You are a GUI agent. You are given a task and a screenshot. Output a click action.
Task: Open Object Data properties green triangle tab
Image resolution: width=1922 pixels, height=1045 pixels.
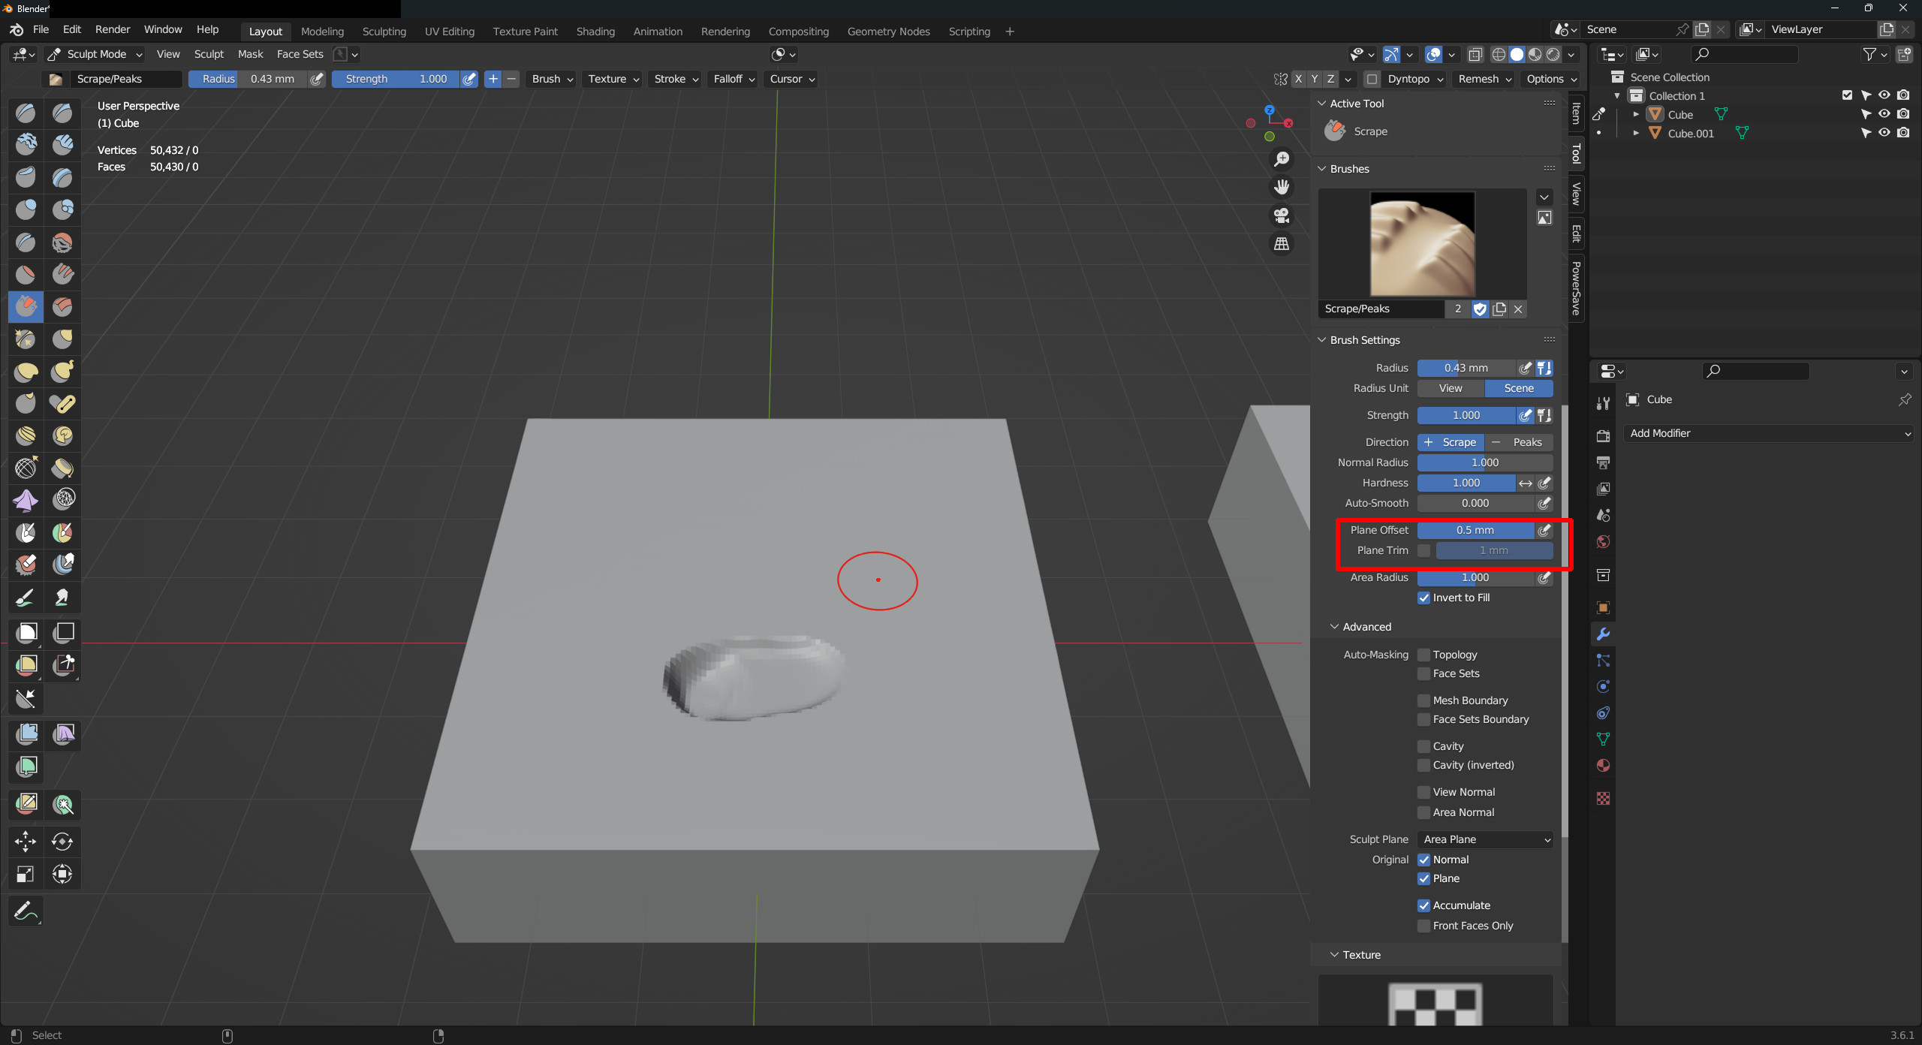(x=1603, y=739)
